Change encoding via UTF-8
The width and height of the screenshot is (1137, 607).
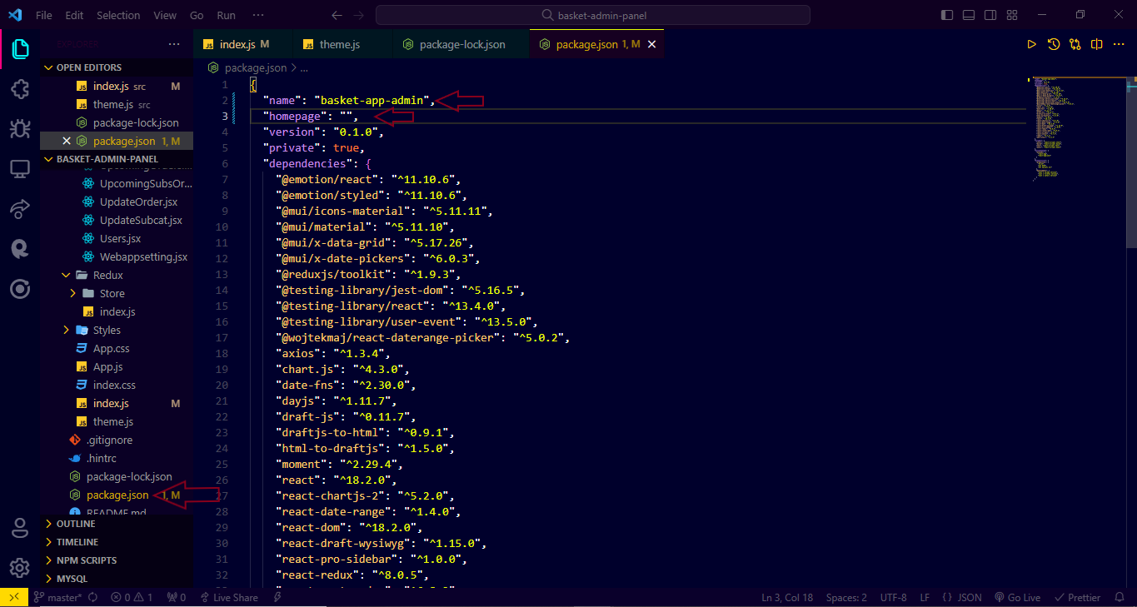pyautogui.click(x=893, y=597)
